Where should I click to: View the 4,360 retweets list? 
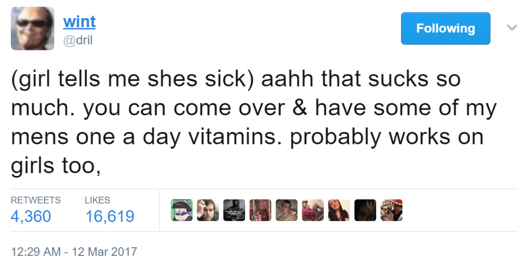[31, 216]
